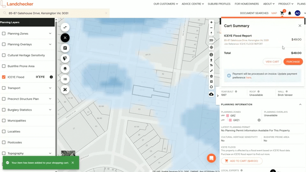Screen dimensions: 306x172
Task: Open the clipboard report tool
Action: 65,48
